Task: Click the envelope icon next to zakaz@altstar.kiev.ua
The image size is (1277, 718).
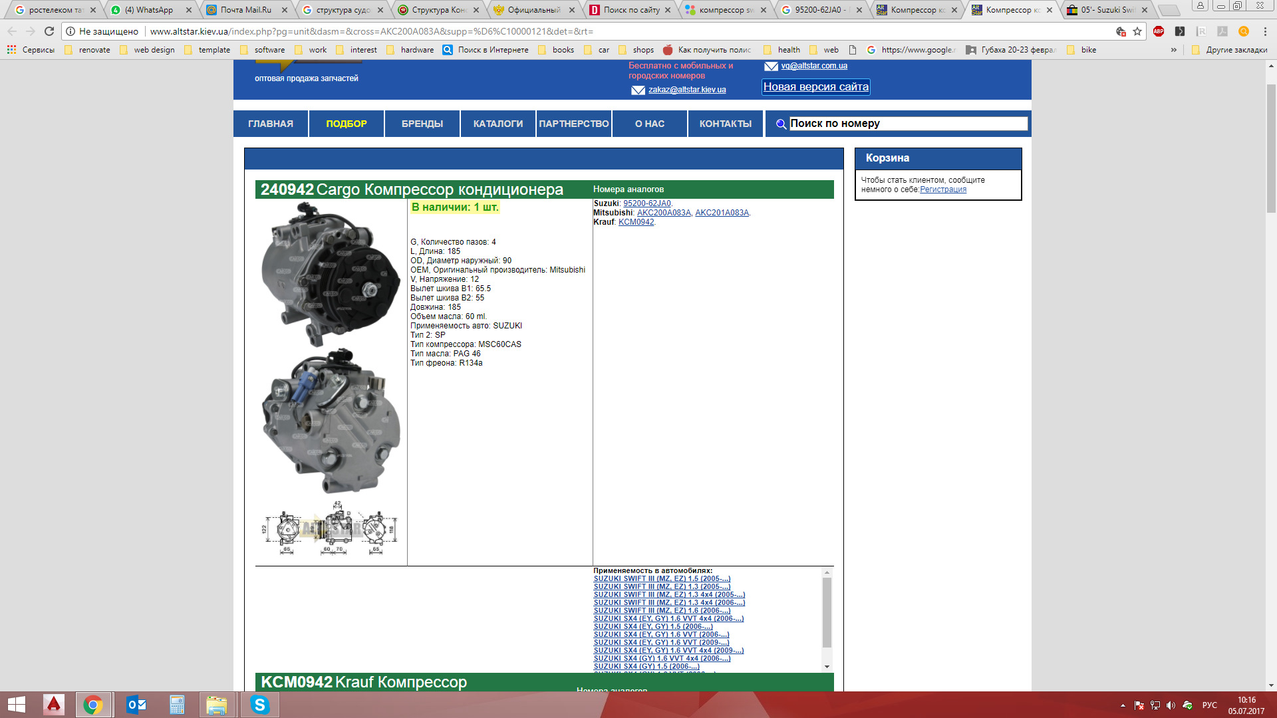Action: [638, 90]
